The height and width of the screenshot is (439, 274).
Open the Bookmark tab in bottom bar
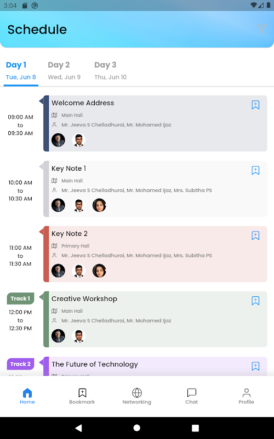click(x=82, y=396)
